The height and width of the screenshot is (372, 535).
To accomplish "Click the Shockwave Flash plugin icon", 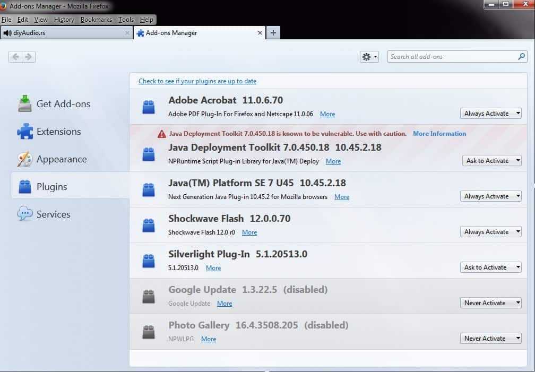I will coord(149,225).
